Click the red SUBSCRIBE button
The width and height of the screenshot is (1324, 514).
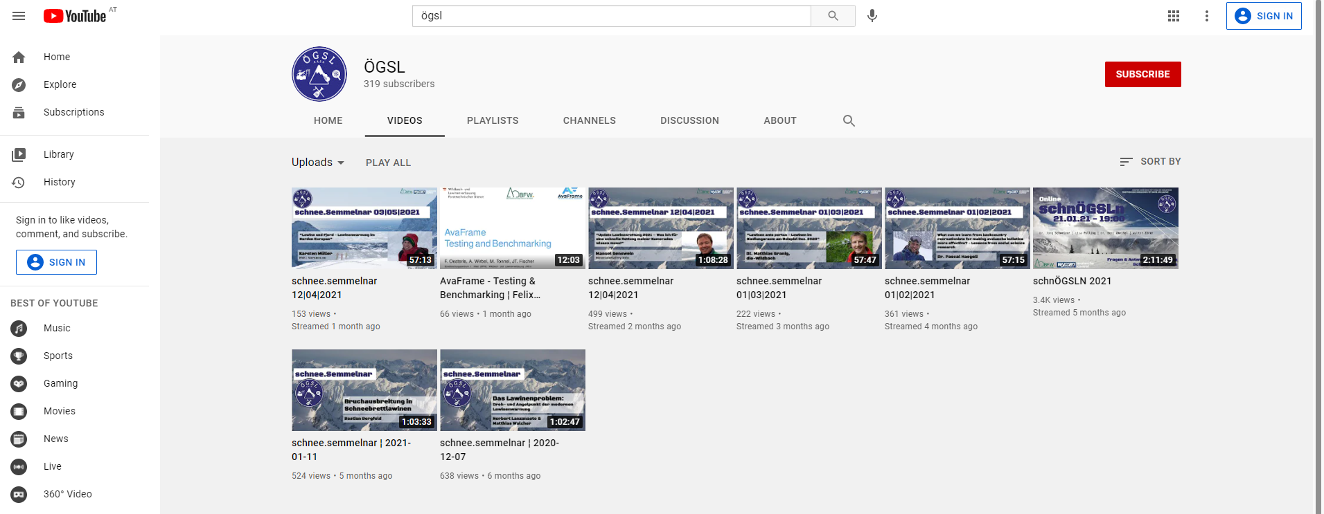[1142, 74]
